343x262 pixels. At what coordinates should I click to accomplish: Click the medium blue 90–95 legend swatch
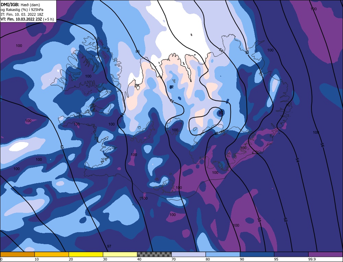pos(257,254)
